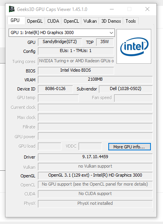163x224 pixels.
Task: Click the 'Config' label
Action: (x=29, y=51)
